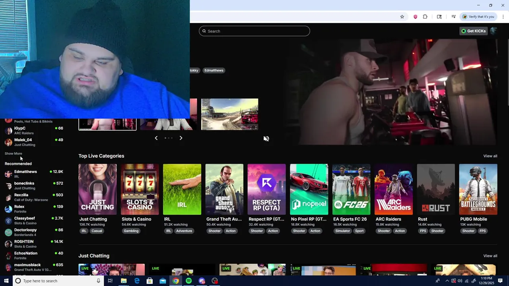
Task: Open iGypC channel in the sidebar
Action: pyautogui.click(x=34, y=131)
